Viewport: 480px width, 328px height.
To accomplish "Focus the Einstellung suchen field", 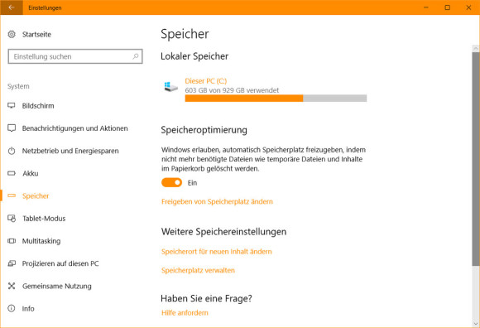I will [x=75, y=56].
